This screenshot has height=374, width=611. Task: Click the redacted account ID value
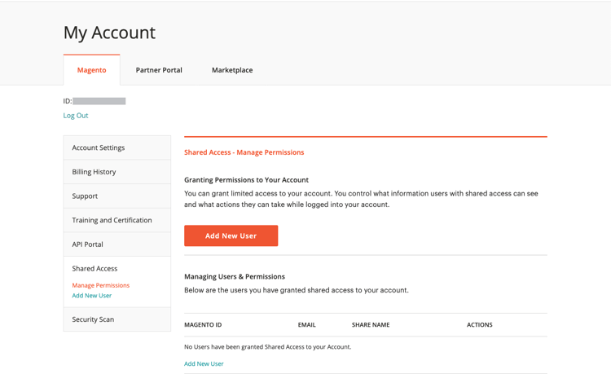(99, 101)
